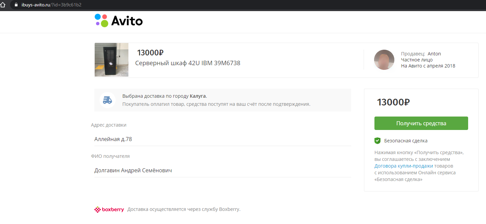Click the browser home icon
This screenshot has height=224, width=486.
coord(3,5)
